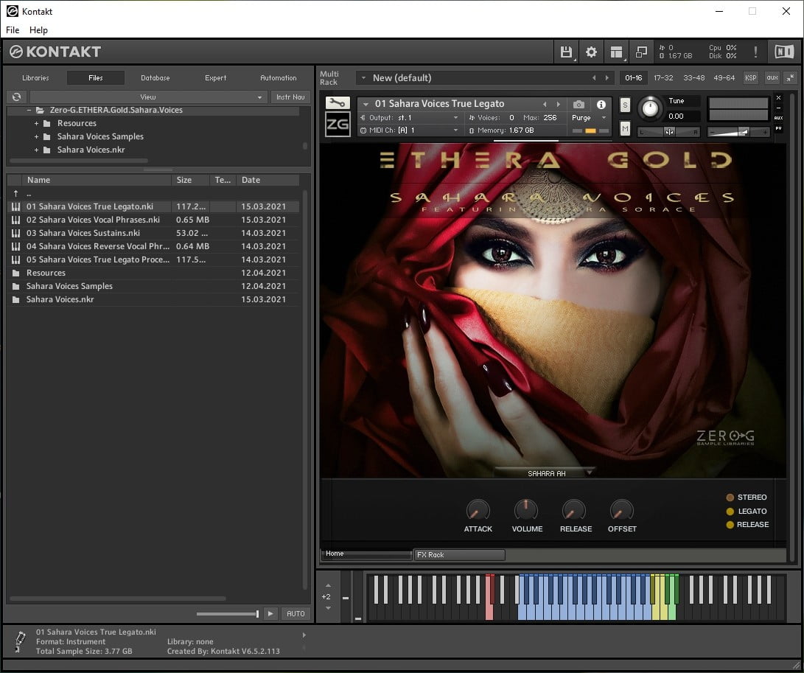Image resolution: width=804 pixels, height=673 pixels.
Task: Click the save floppy disk icon
Action: [x=565, y=52]
